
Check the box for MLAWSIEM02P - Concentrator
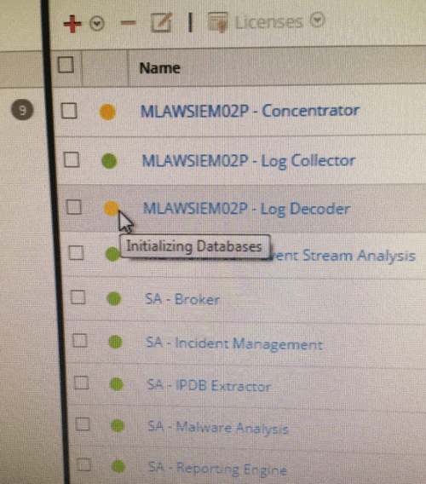click(69, 111)
